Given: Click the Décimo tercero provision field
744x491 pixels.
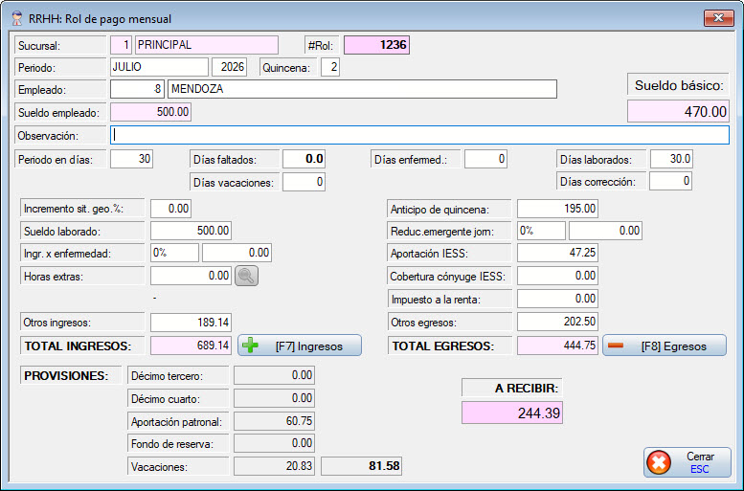Looking at the screenshot, I should point(274,375).
